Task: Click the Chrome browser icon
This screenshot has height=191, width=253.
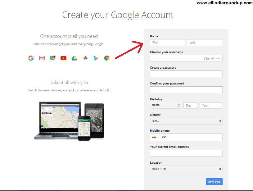Action: [x=107, y=58]
